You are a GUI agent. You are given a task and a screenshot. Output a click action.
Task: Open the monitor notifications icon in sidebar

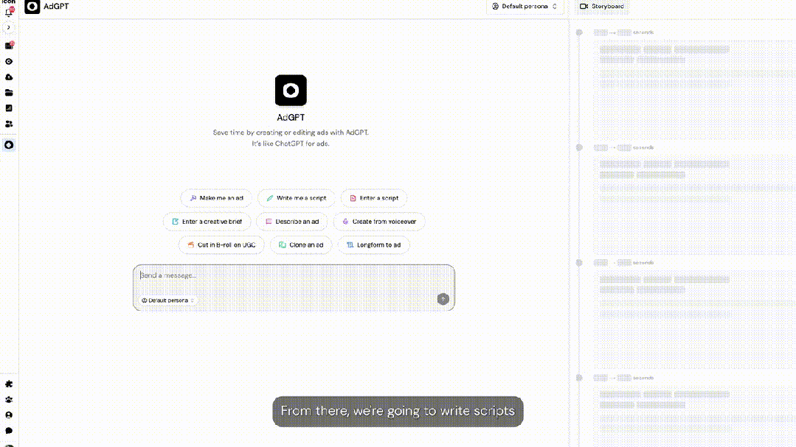click(9, 12)
